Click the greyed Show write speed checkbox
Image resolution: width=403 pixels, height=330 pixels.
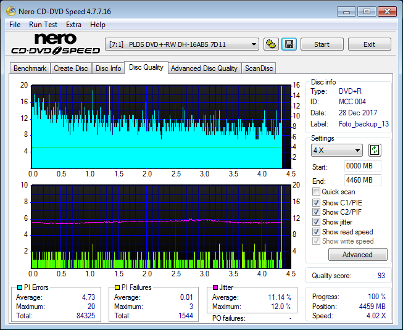pyautogui.click(x=316, y=241)
